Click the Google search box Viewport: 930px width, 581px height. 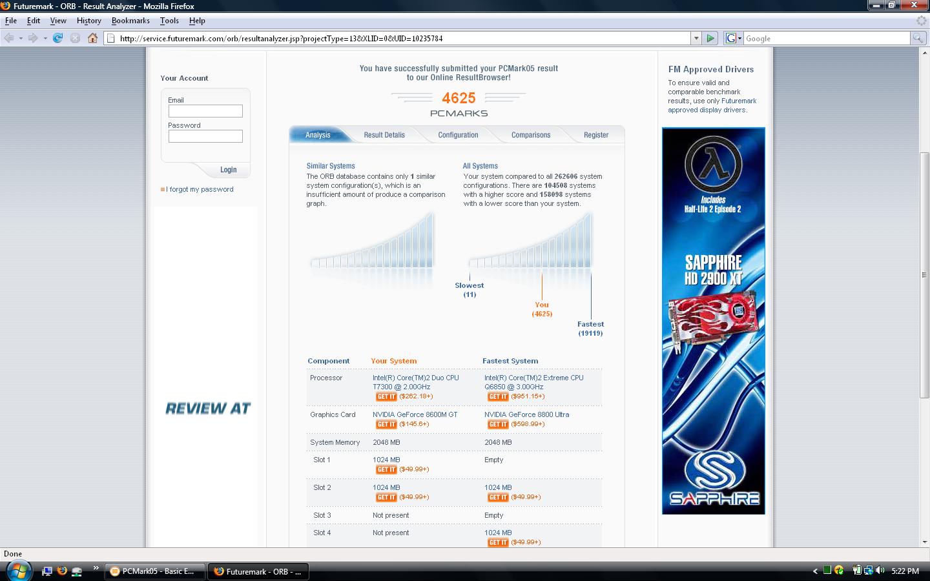[x=827, y=38]
